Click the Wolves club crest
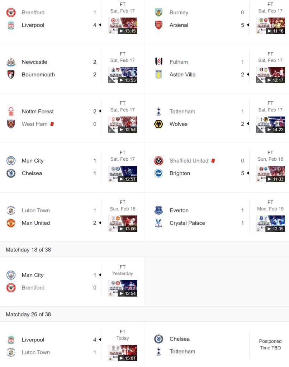This screenshot has width=289, height=367. coord(158,124)
